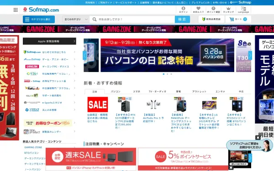The image size is (274, 171).
Task: Go to next slide in the main carousel
Action: pyautogui.click(x=250, y=56)
